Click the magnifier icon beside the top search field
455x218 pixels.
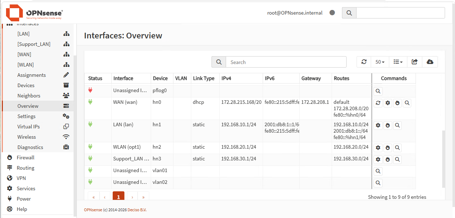pyautogui.click(x=349, y=13)
